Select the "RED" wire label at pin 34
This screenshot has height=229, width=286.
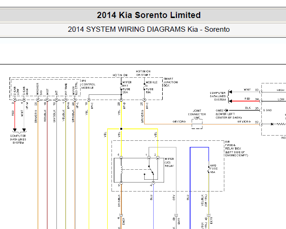click(x=247, y=99)
